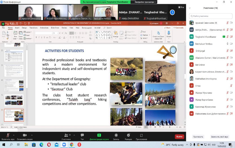Screen dimensions: 235x148
Task: Start recording with the Запись button
Action: 115,135
